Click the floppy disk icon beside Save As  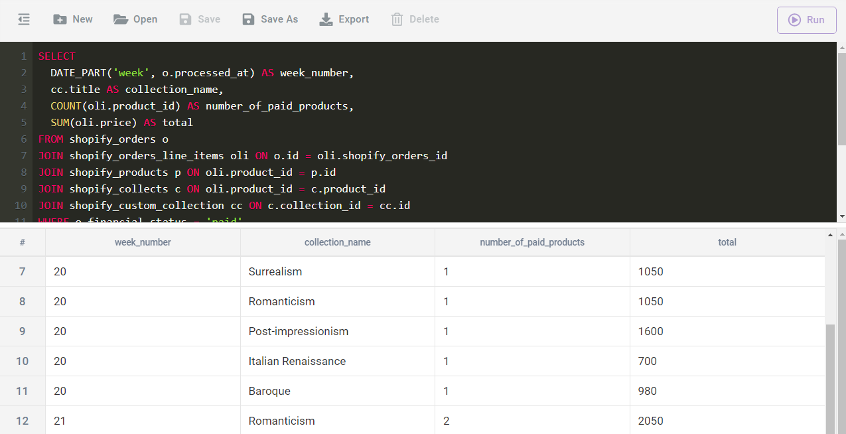click(x=248, y=19)
